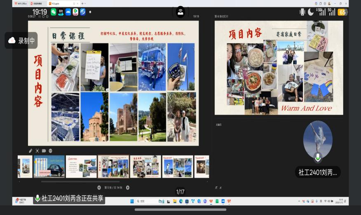Open the WeChat icon in the status bar

54,12
